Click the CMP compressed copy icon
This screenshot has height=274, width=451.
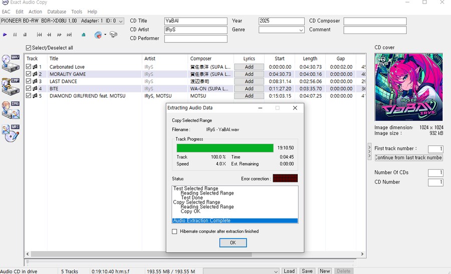(11, 86)
